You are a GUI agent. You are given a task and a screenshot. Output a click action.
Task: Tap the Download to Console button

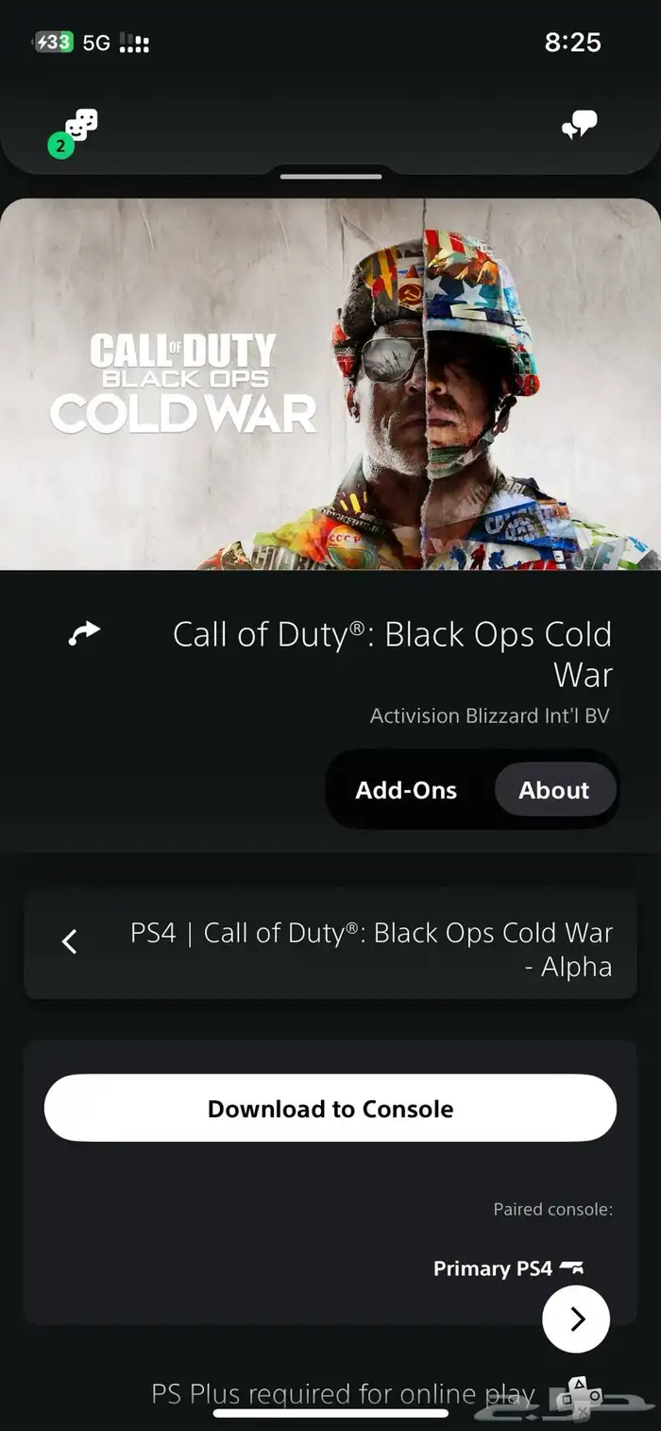point(330,1108)
